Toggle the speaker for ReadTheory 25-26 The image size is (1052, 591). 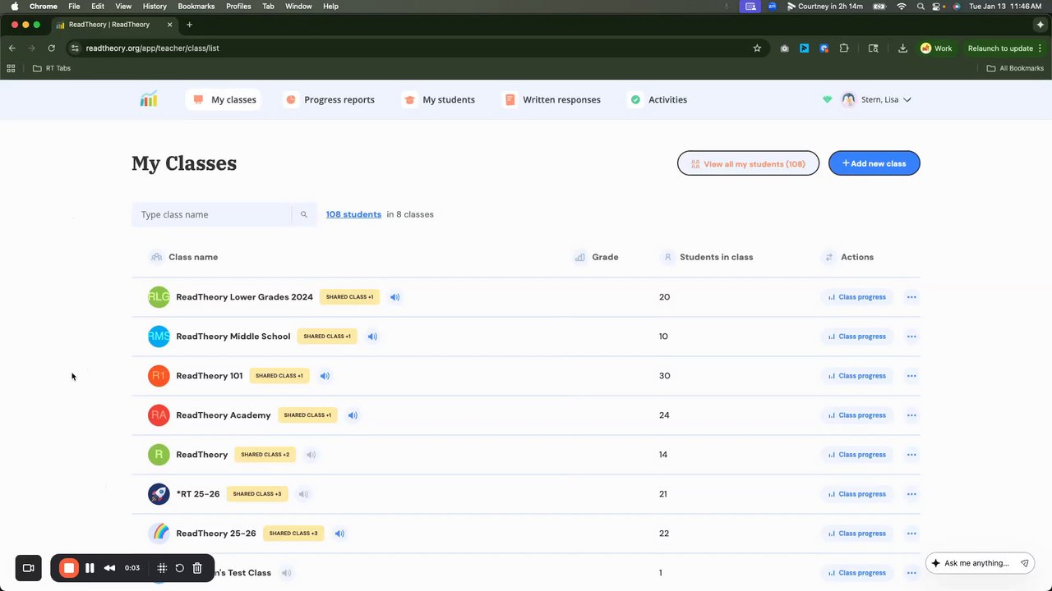click(339, 534)
